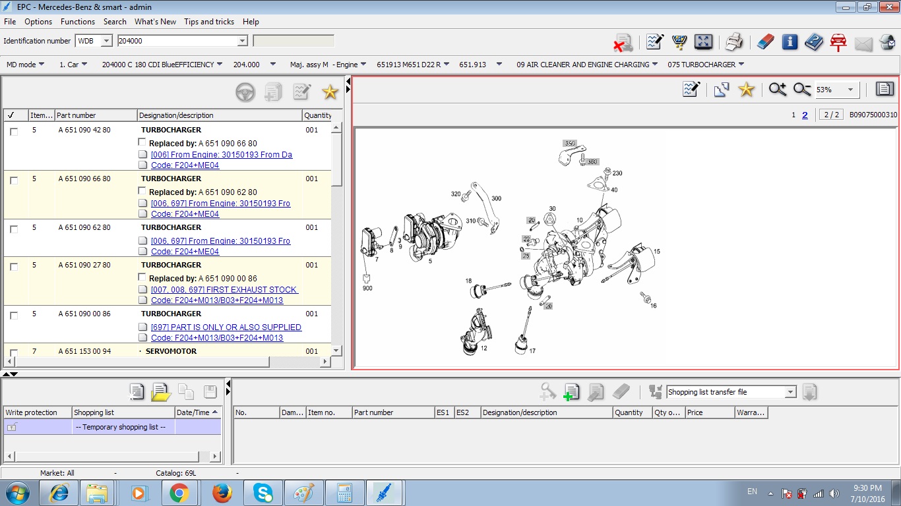Tick checkbox for part A 651 090 62 80

[14, 229]
